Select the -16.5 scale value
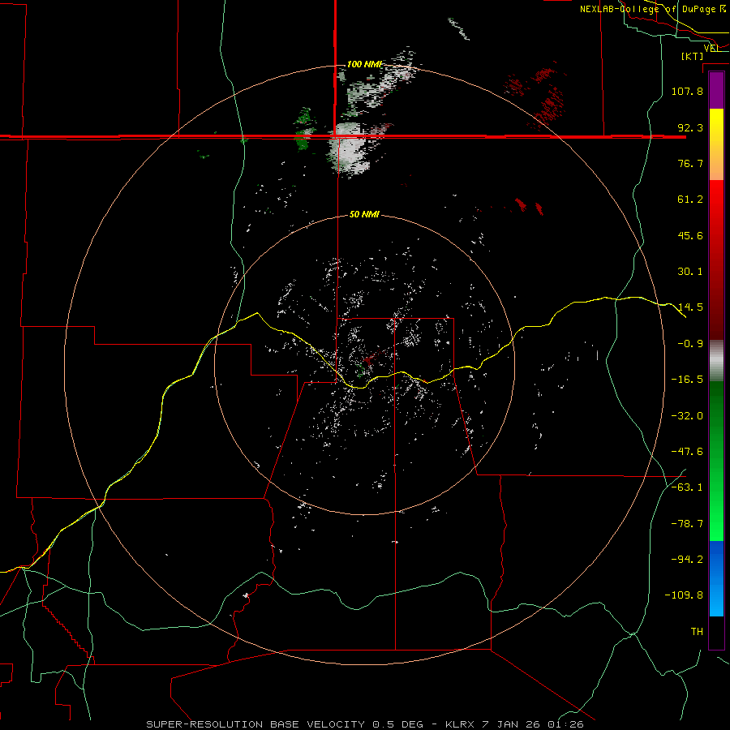The width and height of the screenshot is (730, 730). pos(687,379)
